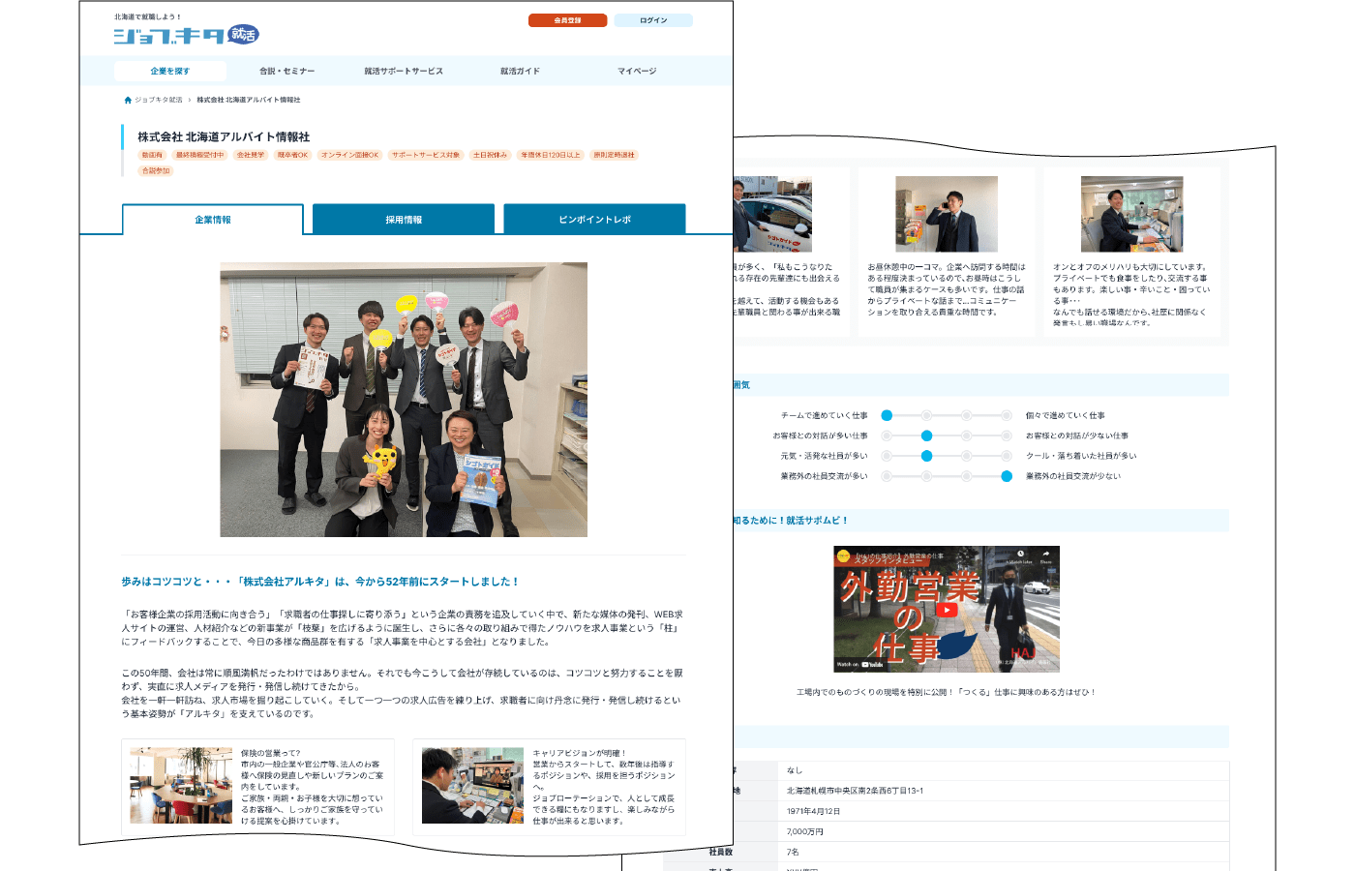The width and height of the screenshot is (1355, 871).
Task: Click the video caption 工場内でのものづくりの現場
Action: coord(946,692)
